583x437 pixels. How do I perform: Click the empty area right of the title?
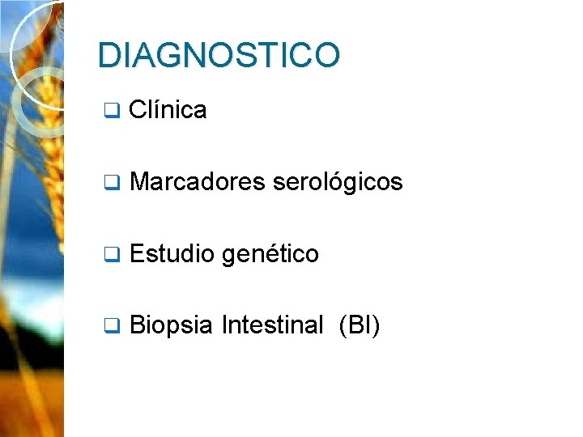tap(462, 56)
